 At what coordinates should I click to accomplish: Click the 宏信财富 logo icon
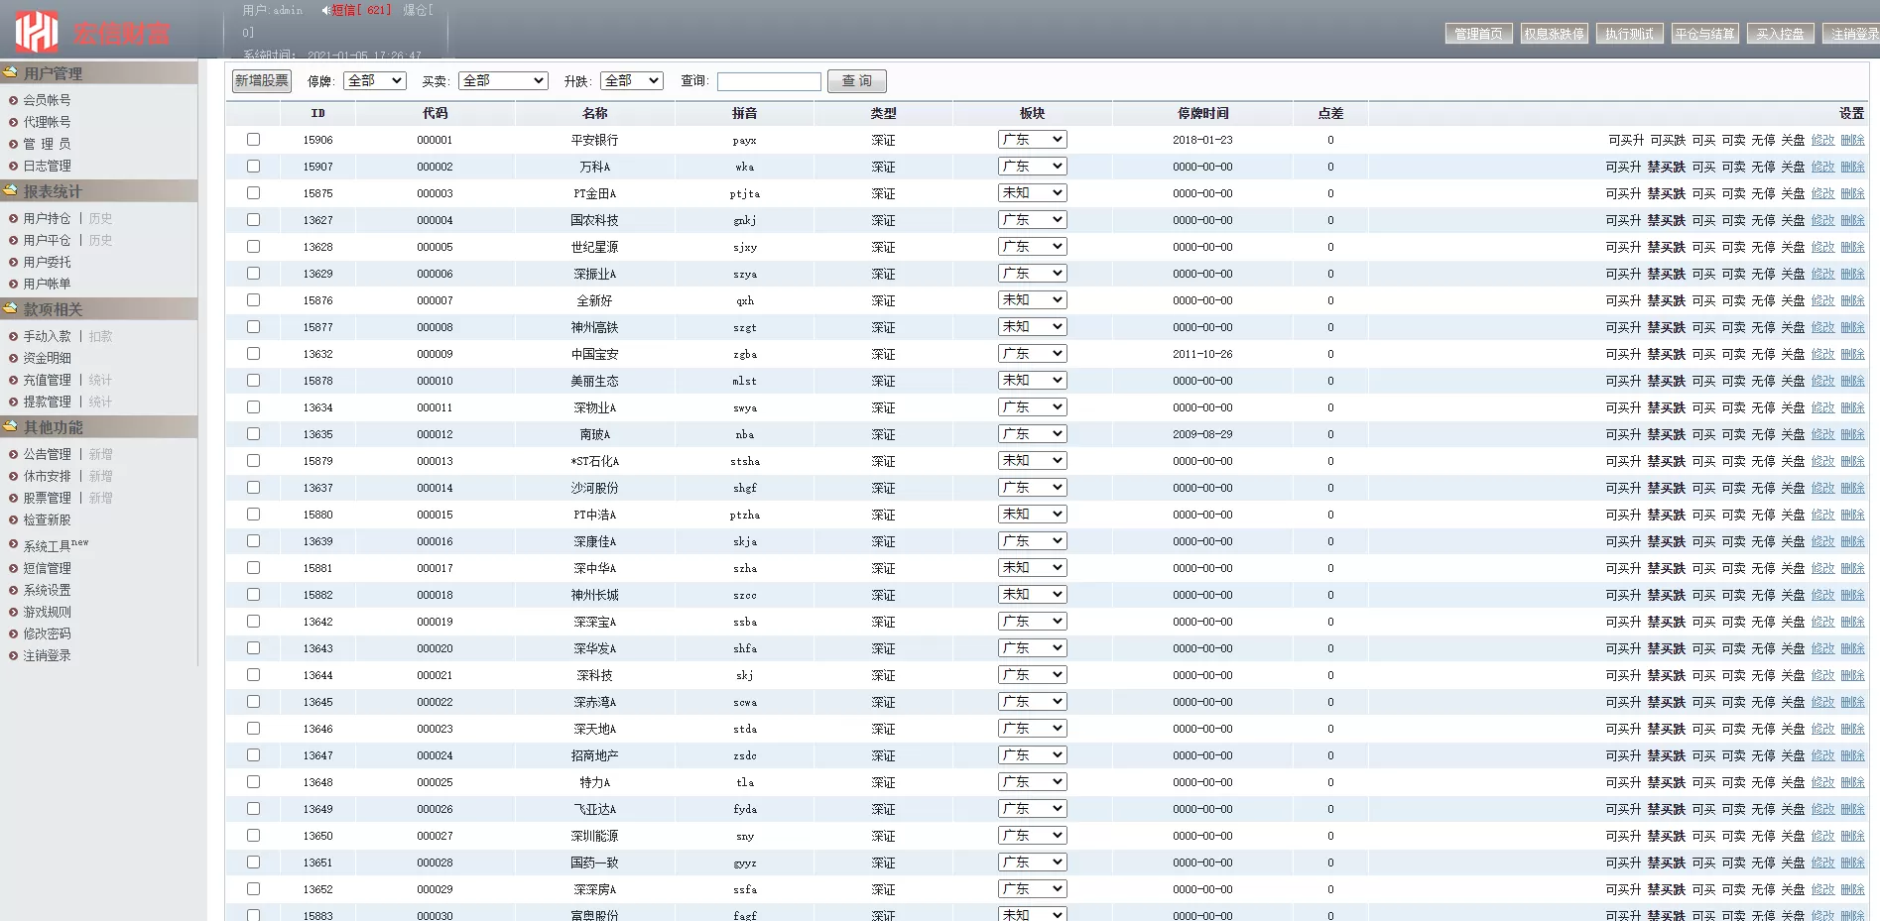37,32
